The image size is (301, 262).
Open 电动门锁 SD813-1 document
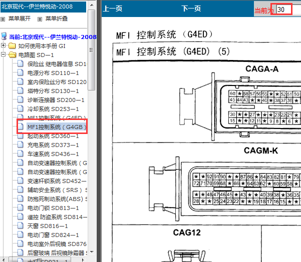[53, 208]
